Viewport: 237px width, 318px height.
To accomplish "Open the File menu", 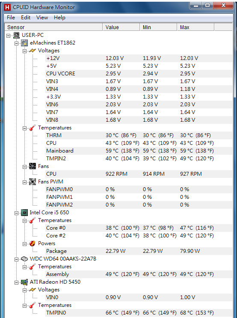I will point(11,18).
